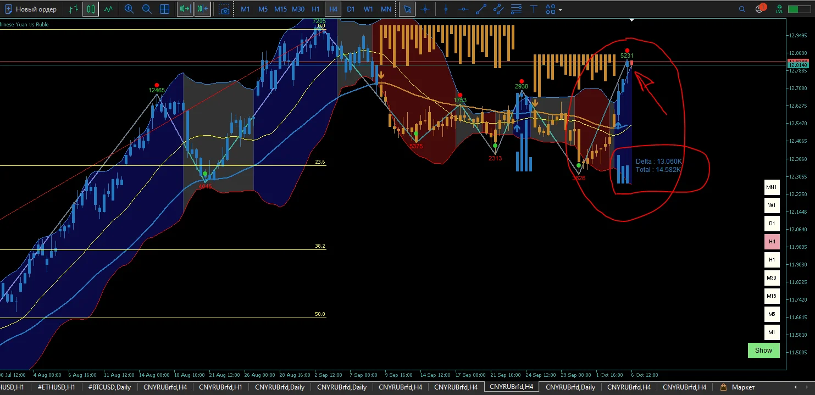Click the Новый ордер button
This screenshot has height=395, width=815.
[x=31, y=9]
